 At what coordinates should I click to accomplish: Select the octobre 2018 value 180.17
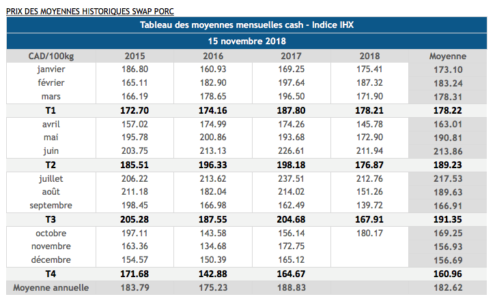click(369, 233)
